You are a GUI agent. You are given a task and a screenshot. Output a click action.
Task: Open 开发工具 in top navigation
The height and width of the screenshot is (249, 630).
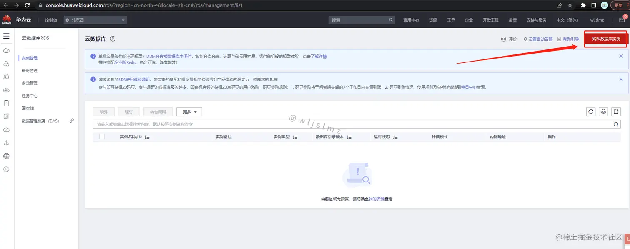491,20
